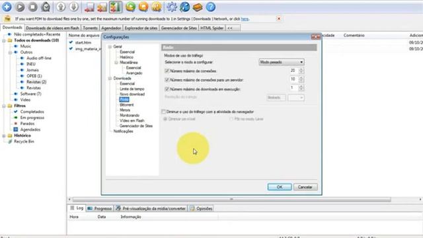The image size is (423, 238).
Task: Collapse Geral node in Configurações tree
Action: pos(110,47)
